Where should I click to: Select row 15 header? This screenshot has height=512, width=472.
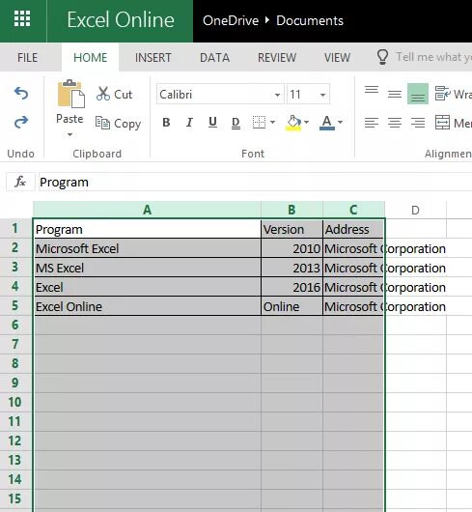16,498
